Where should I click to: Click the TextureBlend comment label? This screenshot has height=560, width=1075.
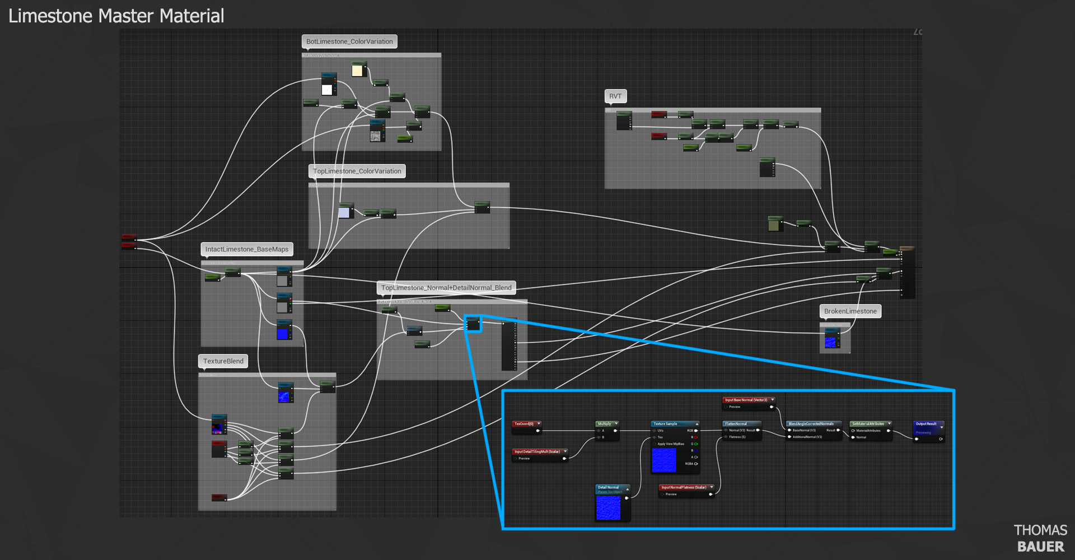tap(223, 361)
